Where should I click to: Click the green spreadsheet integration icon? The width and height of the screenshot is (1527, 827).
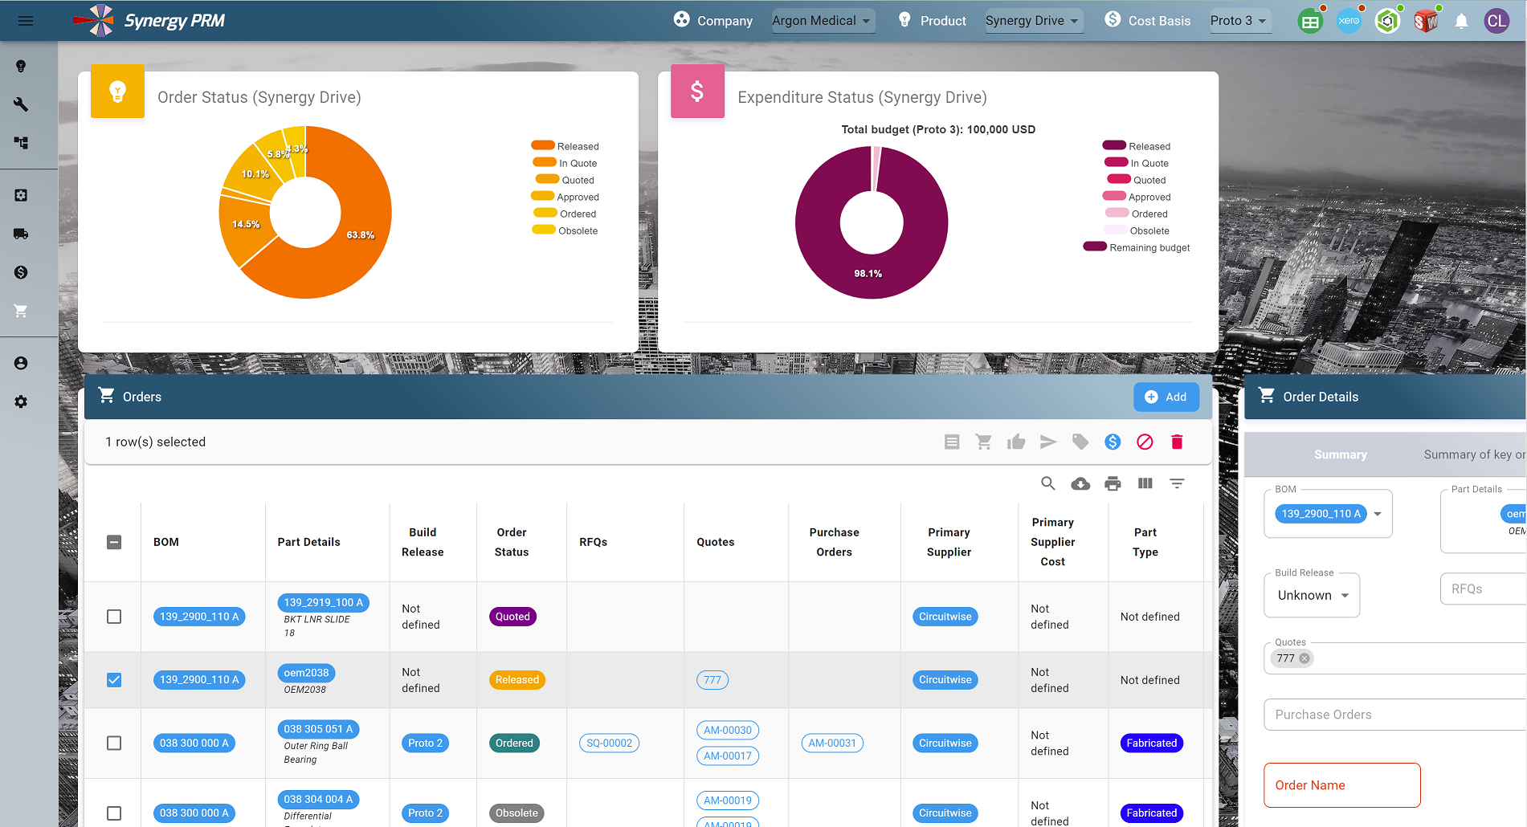[1310, 21]
